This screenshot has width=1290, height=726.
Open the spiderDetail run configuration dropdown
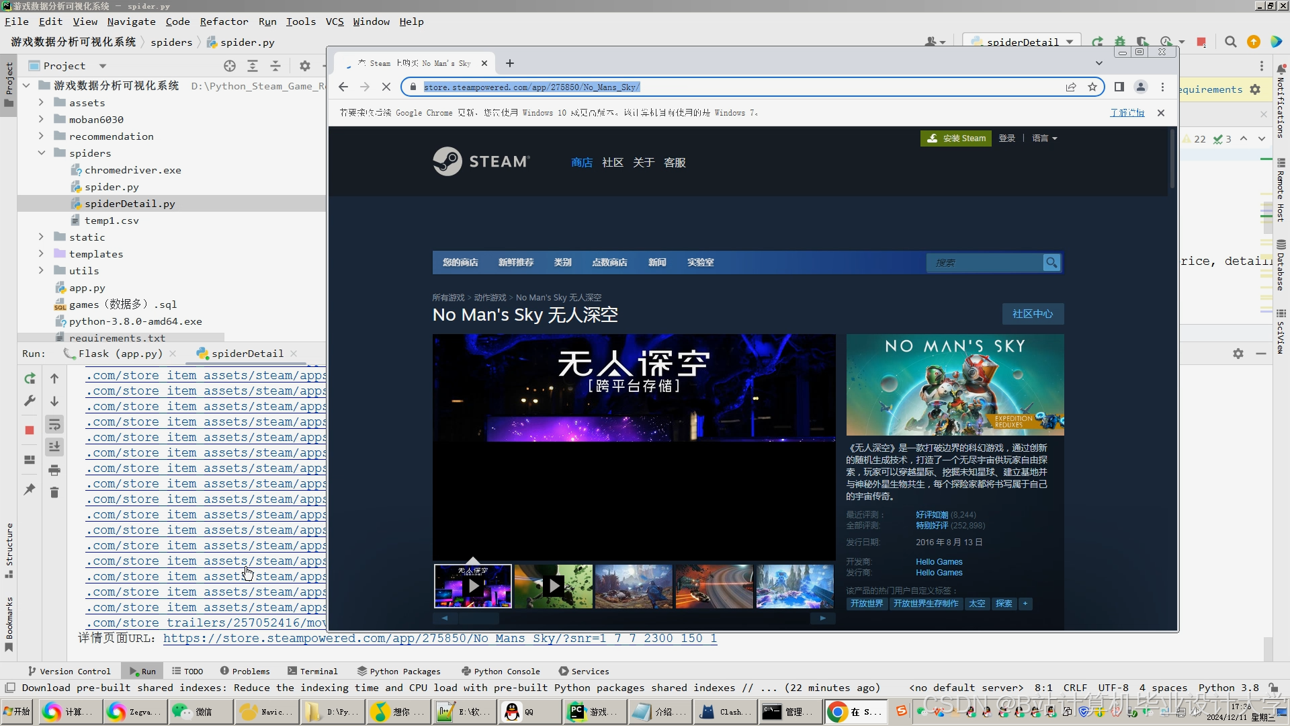1070,42
